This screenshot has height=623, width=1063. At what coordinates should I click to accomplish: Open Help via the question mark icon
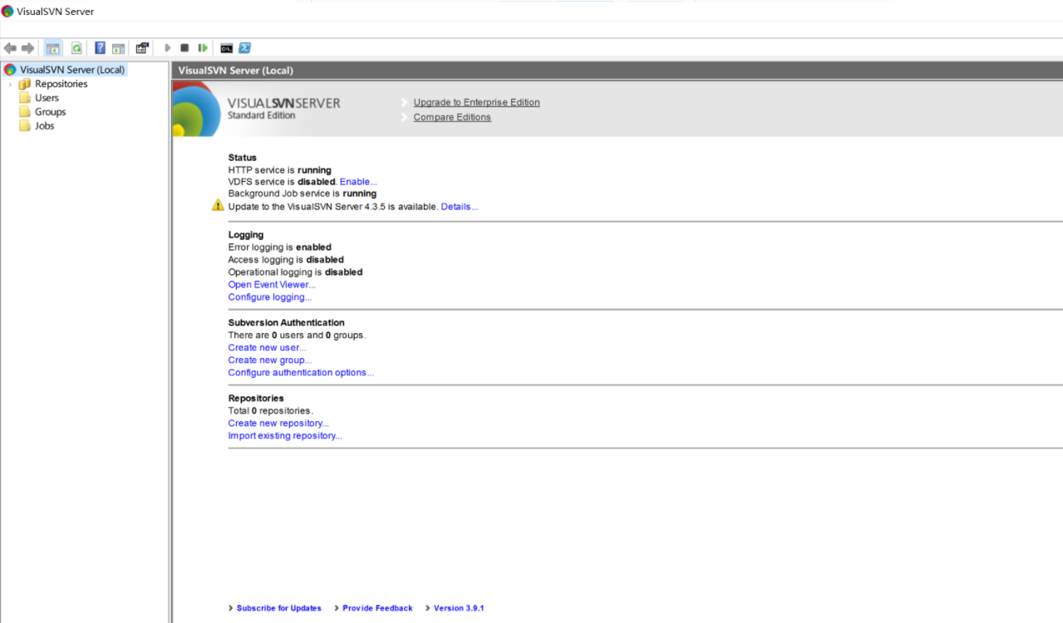pyautogui.click(x=100, y=48)
